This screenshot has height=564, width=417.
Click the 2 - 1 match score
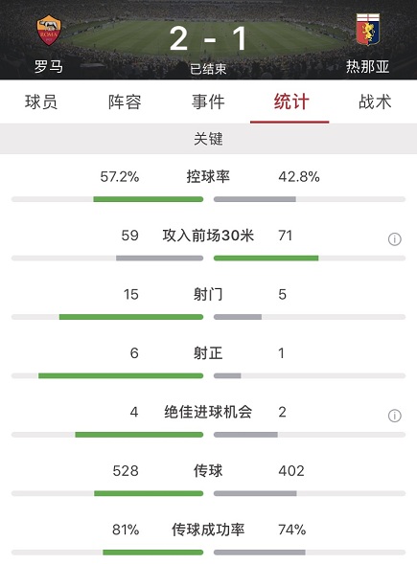(x=208, y=38)
